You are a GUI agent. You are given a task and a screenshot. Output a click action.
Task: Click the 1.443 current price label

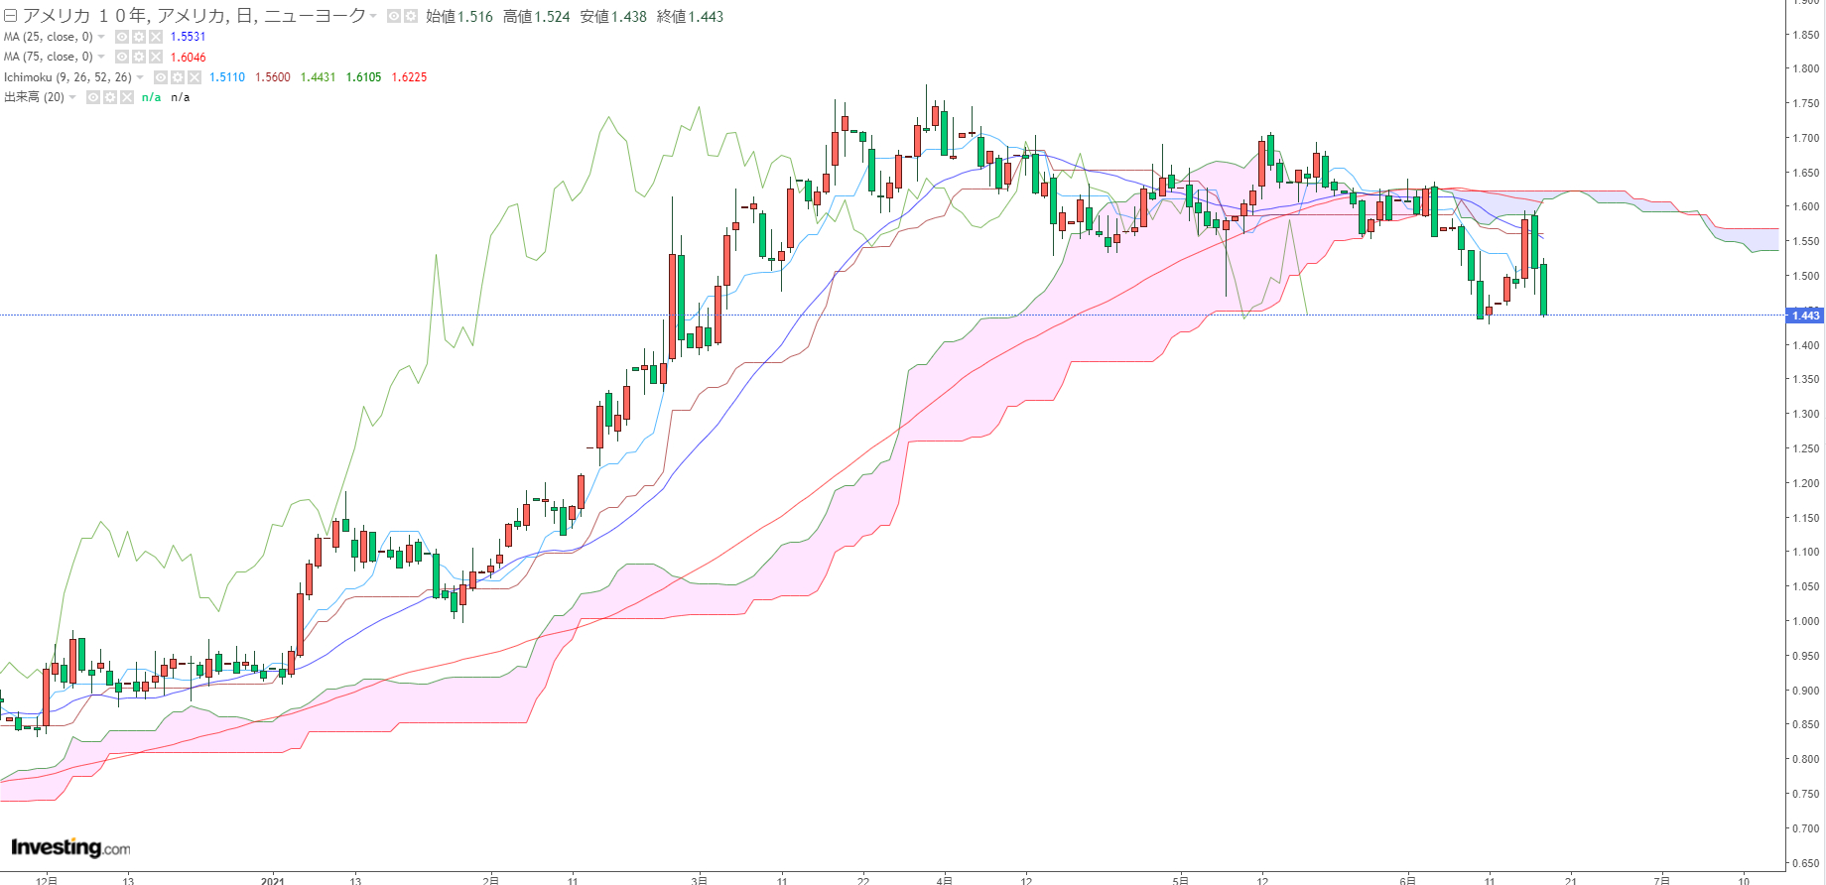pos(1805,316)
